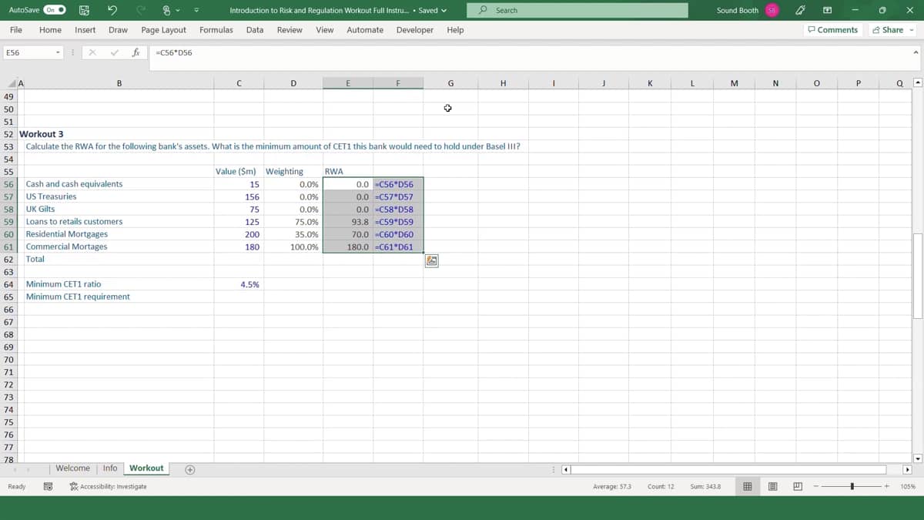This screenshot has height=520, width=924.
Task: Switch to the Home tab
Action: click(50, 30)
